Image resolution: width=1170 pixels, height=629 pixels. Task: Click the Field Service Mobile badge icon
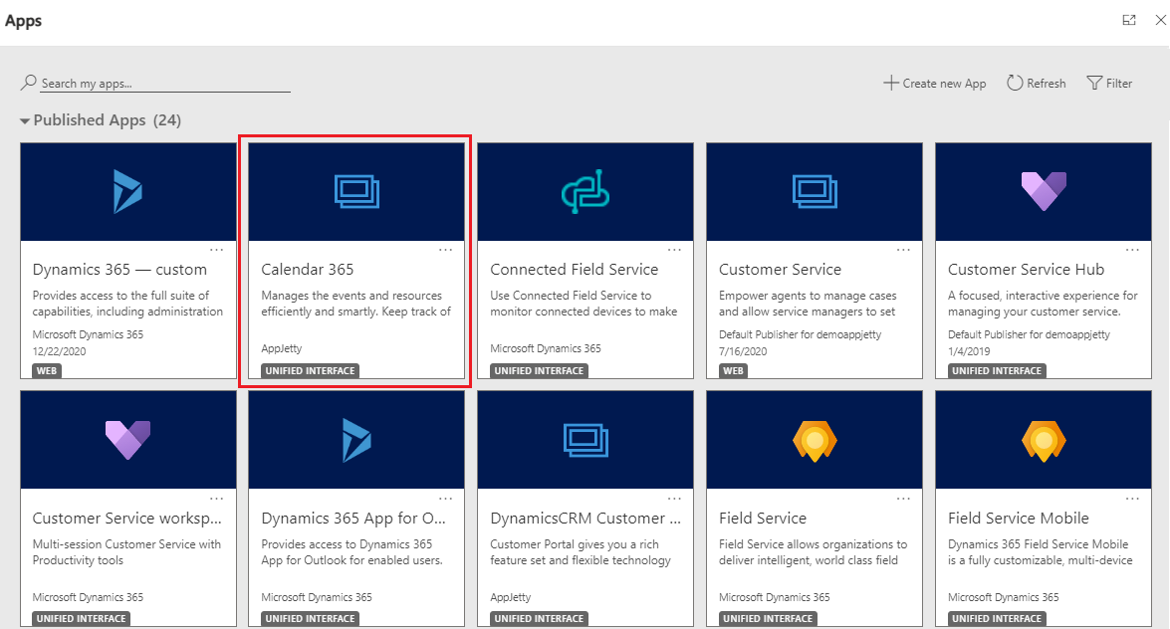point(1044,441)
